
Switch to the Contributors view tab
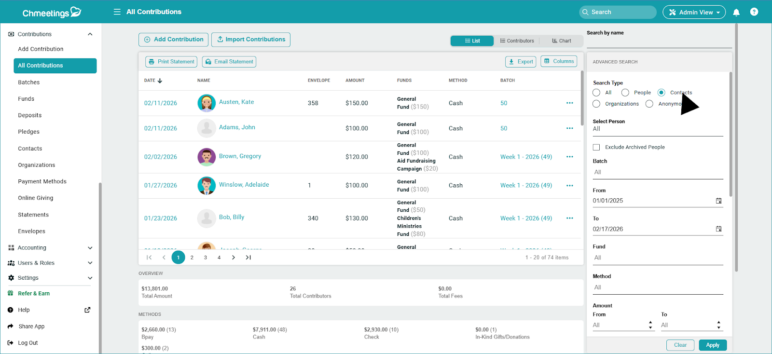[x=517, y=41]
